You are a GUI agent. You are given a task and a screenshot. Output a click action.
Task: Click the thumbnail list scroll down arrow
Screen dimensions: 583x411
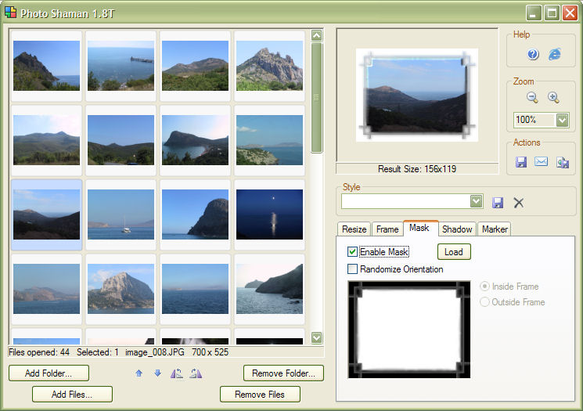(x=317, y=337)
